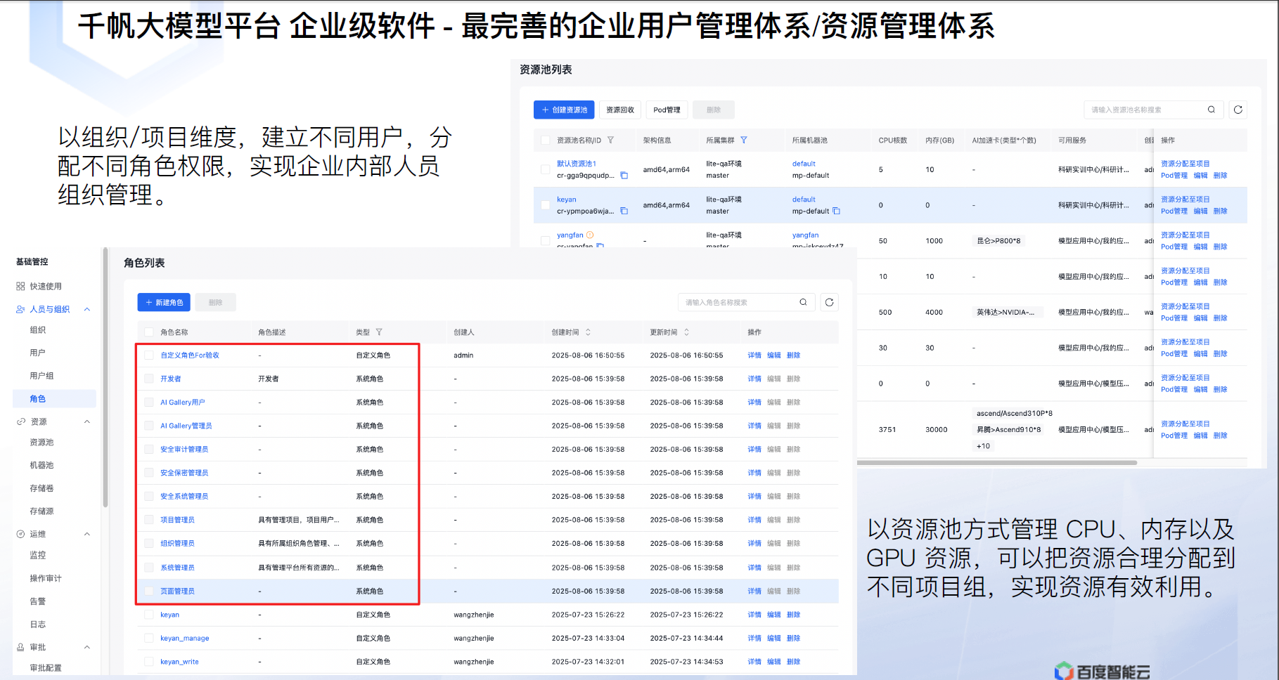1279x680 pixels.
Task: Collapse the 资源 sidebar group
Action: [87, 421]
